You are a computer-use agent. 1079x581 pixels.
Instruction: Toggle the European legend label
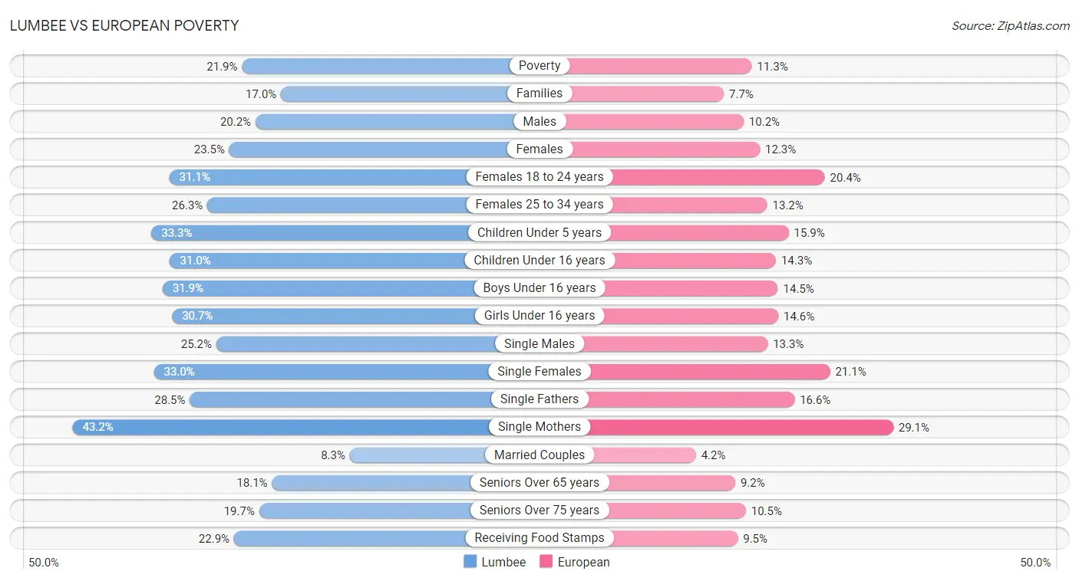pyautogui.click(x=584, y=562)
